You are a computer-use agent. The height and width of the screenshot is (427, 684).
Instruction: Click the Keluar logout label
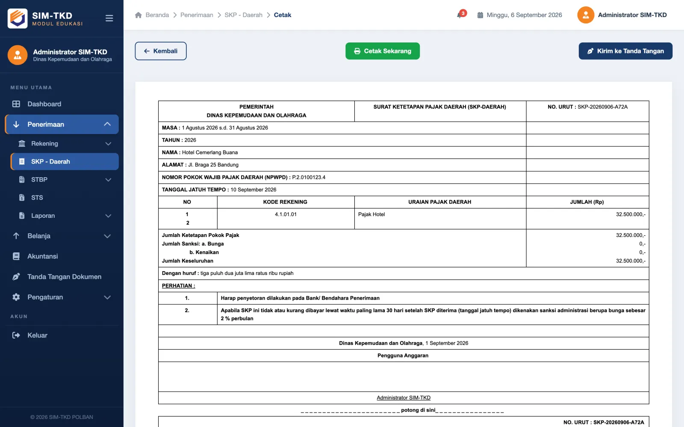(37, 335)
